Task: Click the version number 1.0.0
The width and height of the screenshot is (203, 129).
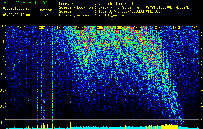Action: point(44,3)
